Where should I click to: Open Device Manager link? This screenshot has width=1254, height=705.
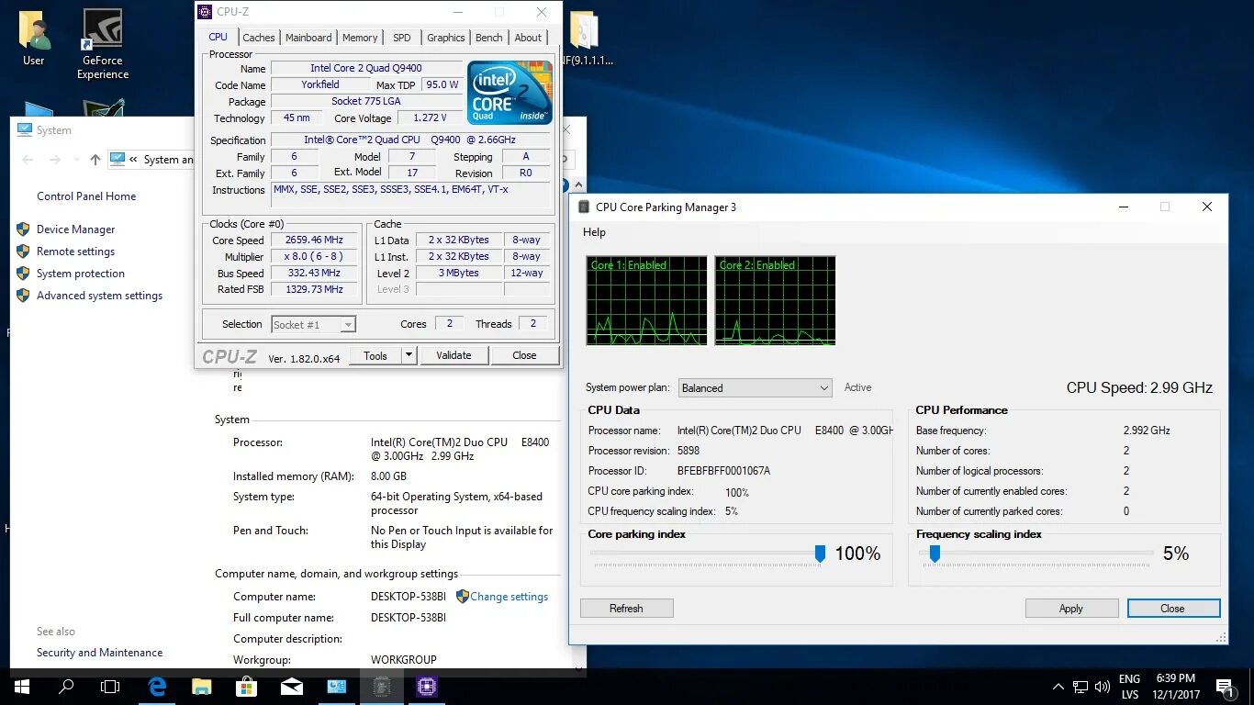click(76, 229)
